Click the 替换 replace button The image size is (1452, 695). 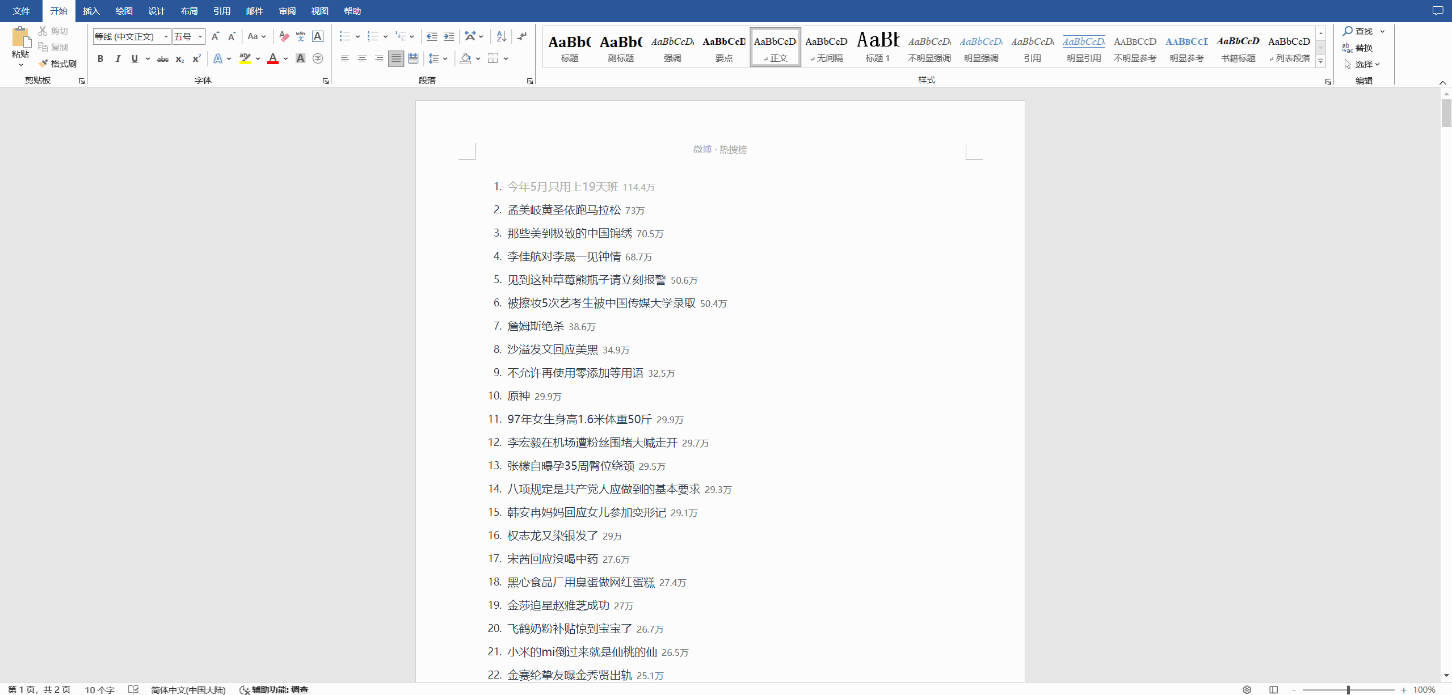(1358, 48)
